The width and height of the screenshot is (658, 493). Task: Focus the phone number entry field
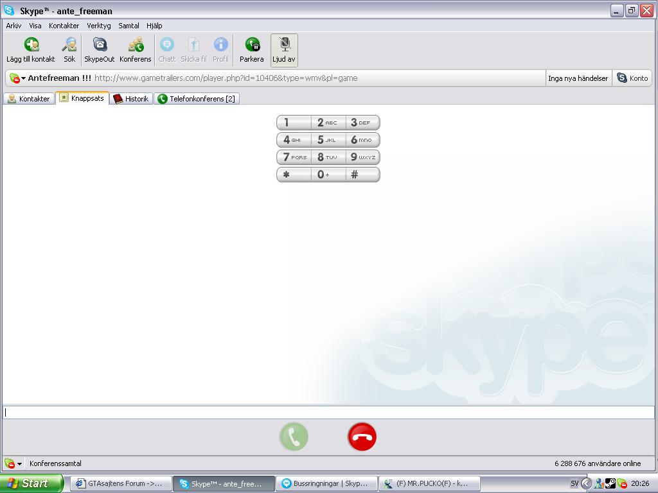click(328, 412)
